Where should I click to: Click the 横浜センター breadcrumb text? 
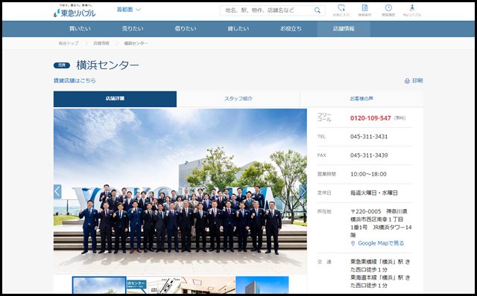[x=136, y=43]
